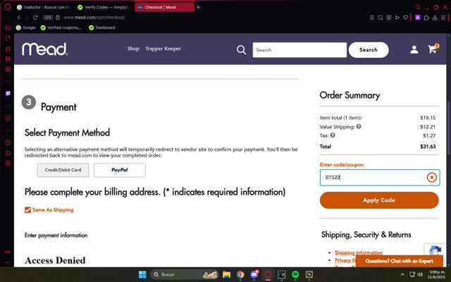
Task: Switch to the Verify Codes SimplyCodes tab
Action: pyautogui.click(x=104, y=7)
